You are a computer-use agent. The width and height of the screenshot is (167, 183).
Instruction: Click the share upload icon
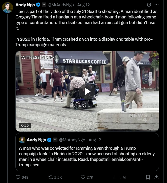[x=156, y=177]
